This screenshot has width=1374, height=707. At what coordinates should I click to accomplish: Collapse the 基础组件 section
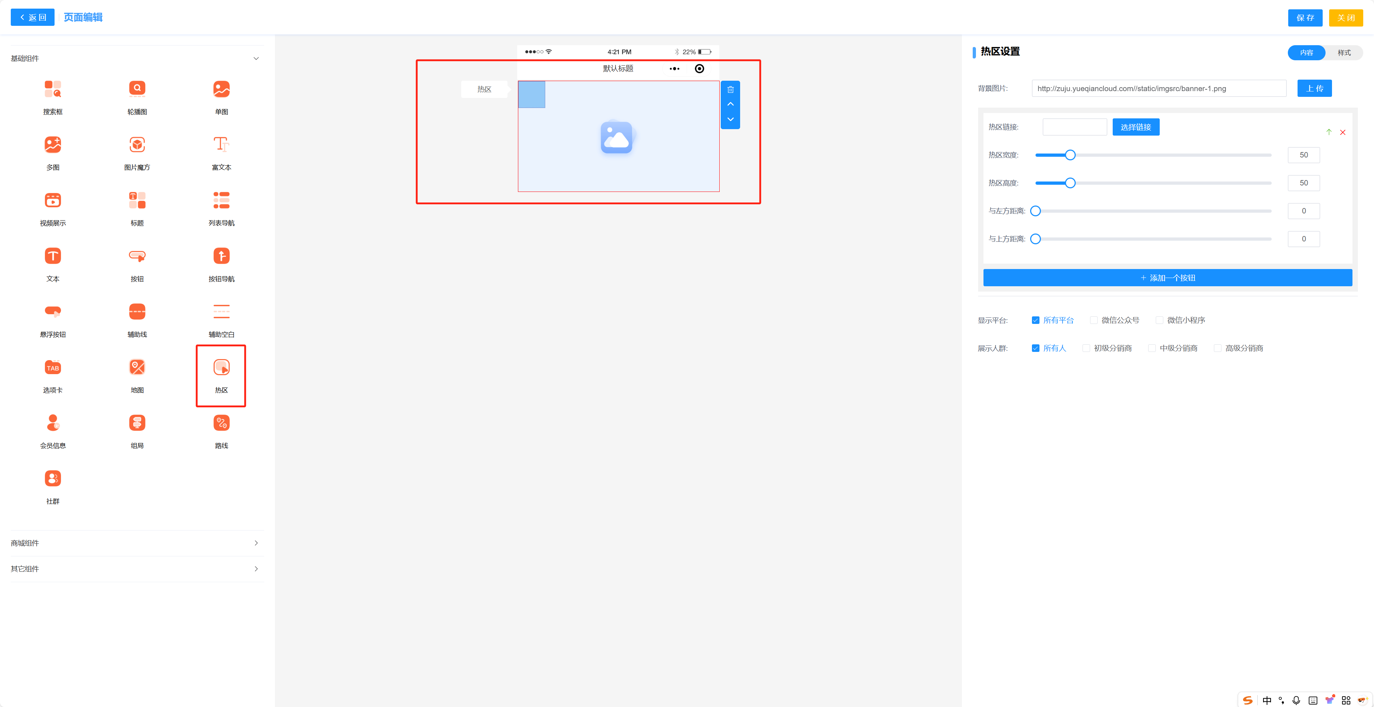tap(256, 59)
